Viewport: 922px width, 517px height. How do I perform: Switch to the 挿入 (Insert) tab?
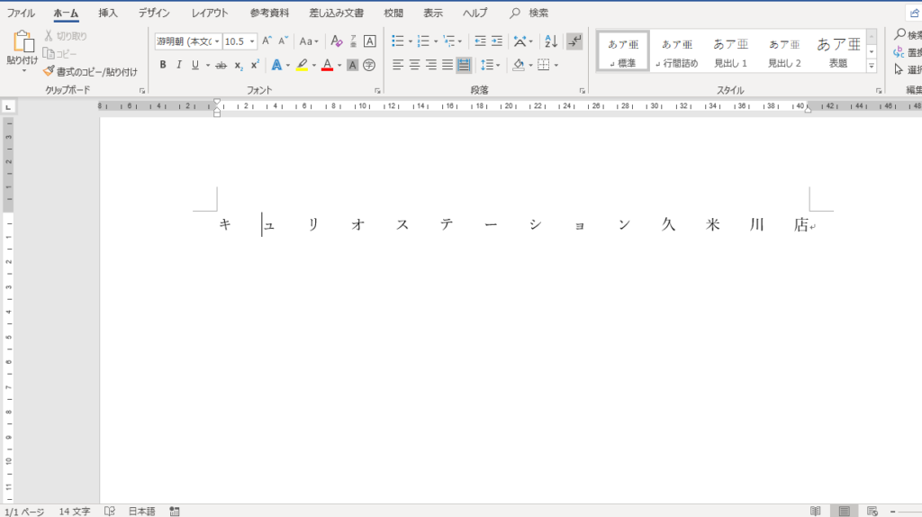(108, 13)
